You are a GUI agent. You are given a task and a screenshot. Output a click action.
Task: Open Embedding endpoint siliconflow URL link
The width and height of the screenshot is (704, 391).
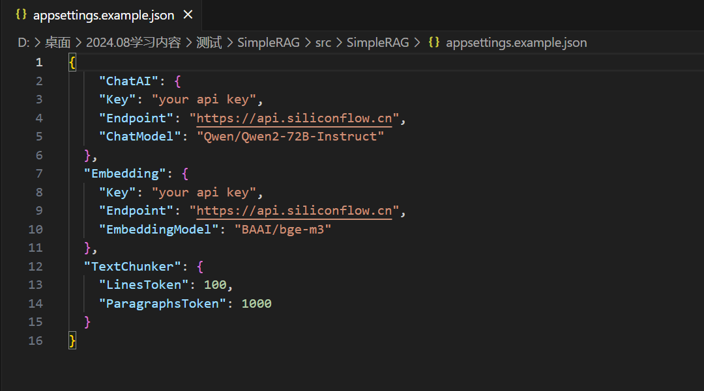pos(294,211)
